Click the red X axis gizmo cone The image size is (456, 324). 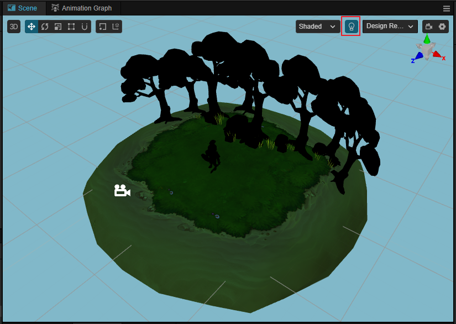tap(437, 54)
